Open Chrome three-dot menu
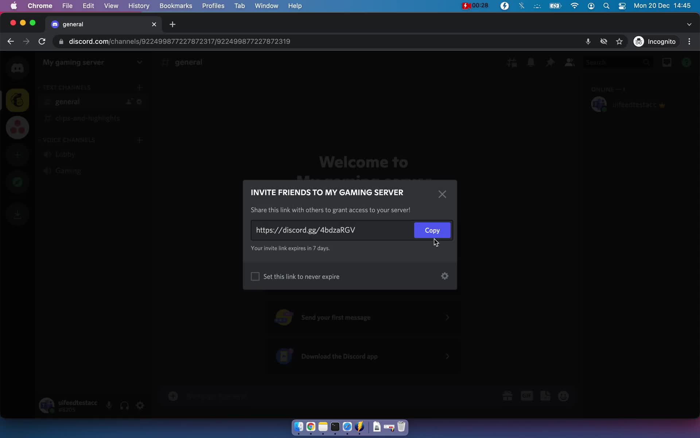Viewport: 700px width, 438px height. tap(689, 42)
